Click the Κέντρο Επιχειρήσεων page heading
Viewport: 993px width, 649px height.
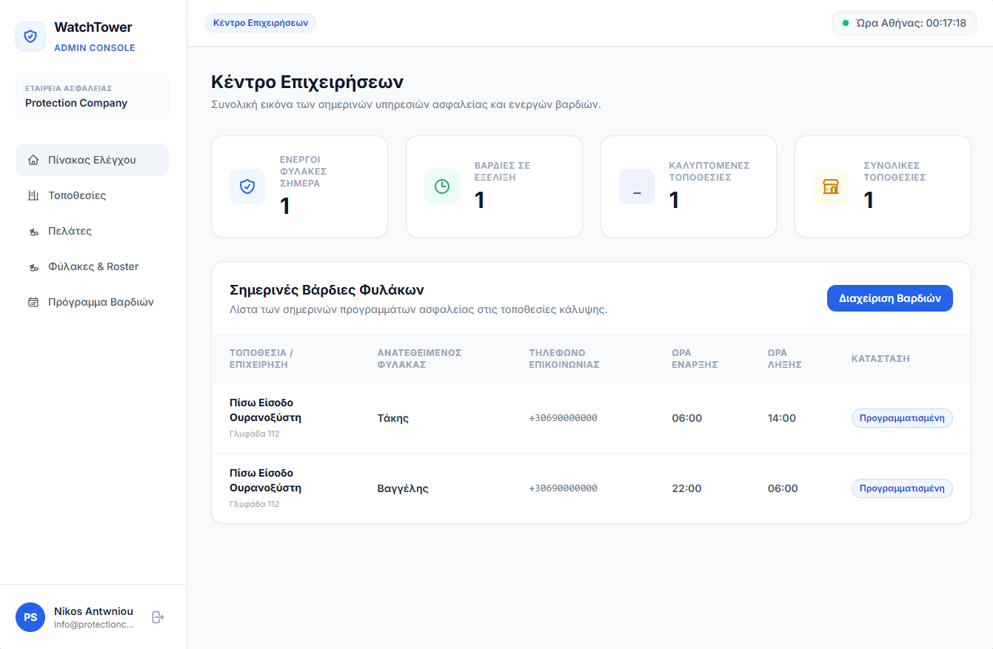307,82
